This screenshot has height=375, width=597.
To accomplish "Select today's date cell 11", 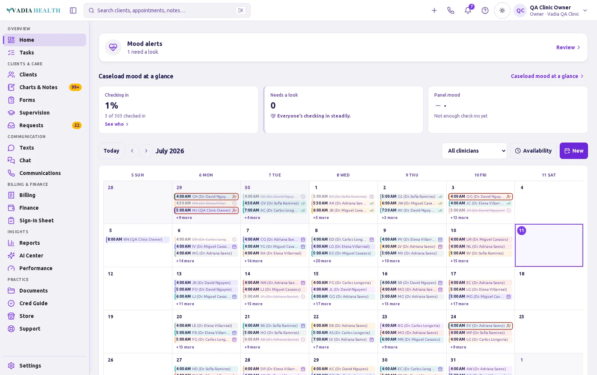I will point(549,245).
